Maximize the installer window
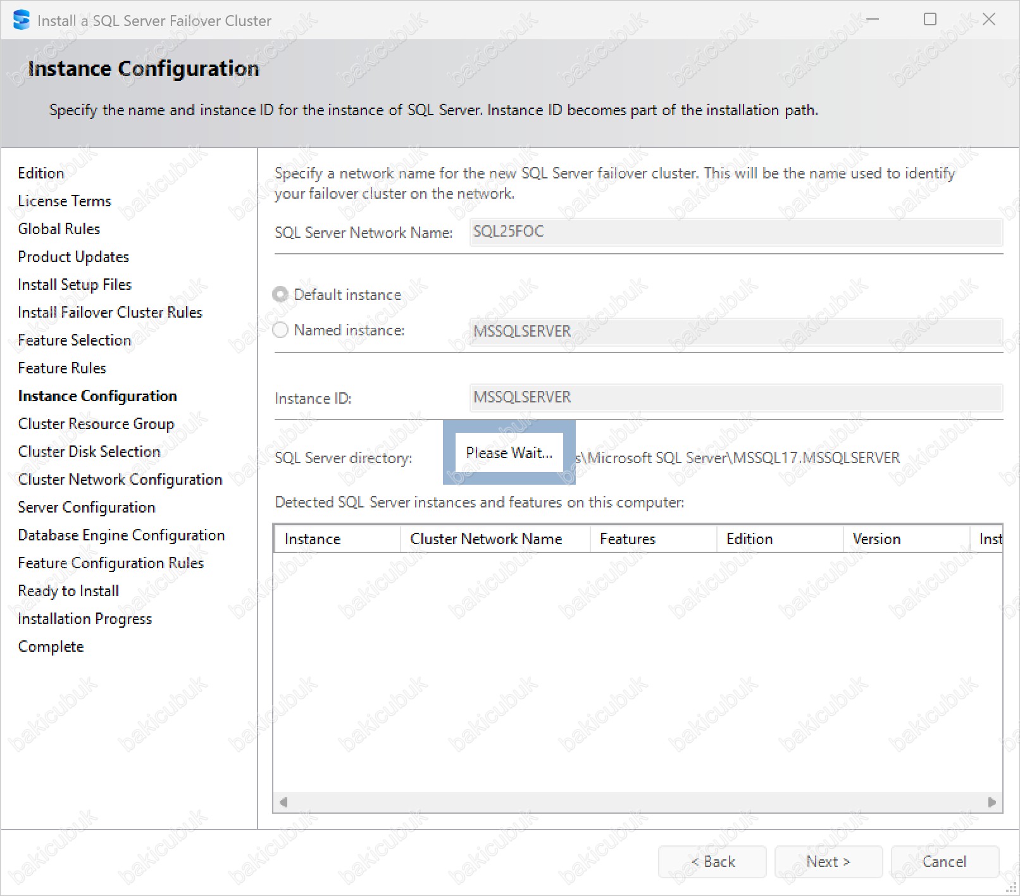Viewport: 1020px width, 896px height. pos(930,20)
